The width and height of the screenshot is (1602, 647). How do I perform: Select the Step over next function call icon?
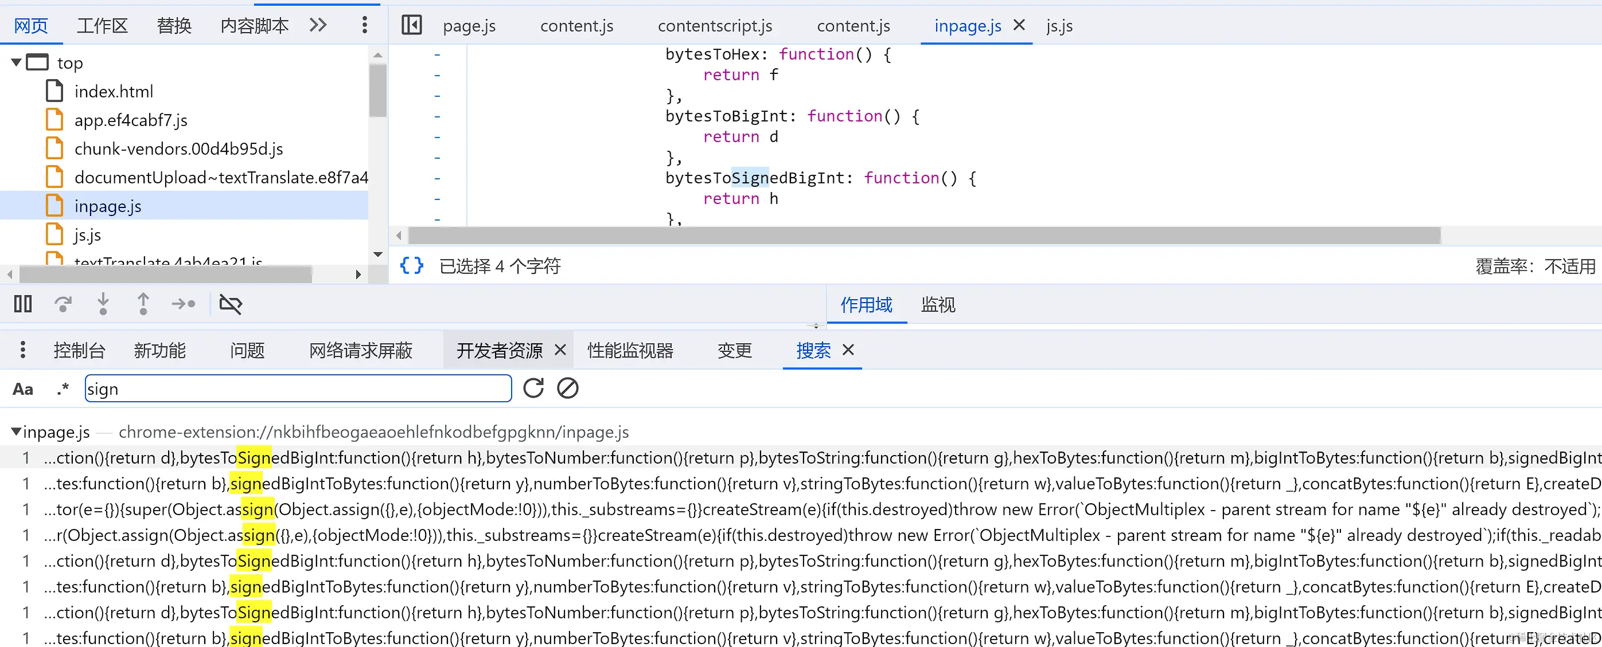point(63,304)
